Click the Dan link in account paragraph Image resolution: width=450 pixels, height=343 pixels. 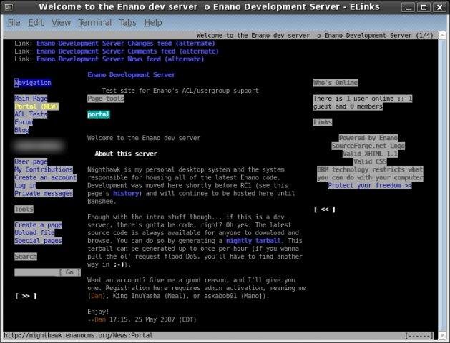tap(97, 296)
